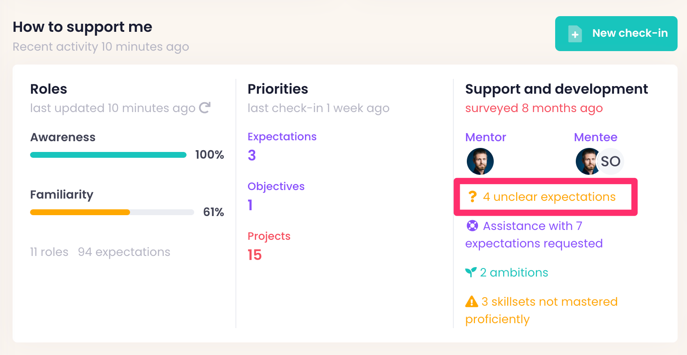Click the 94 expectations text under Roles
Screen dimensions: 687x355
(124, 252)
